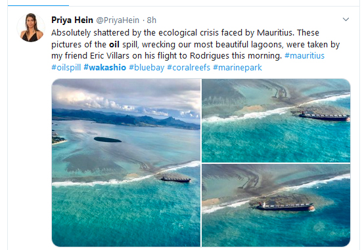Click the bold 'oil' keyword in tweet

pos(114,44)
